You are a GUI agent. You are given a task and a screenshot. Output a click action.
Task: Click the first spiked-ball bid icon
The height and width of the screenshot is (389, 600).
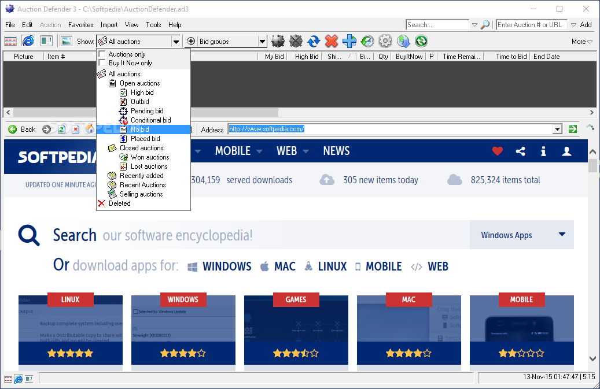[x=278, y=41]
